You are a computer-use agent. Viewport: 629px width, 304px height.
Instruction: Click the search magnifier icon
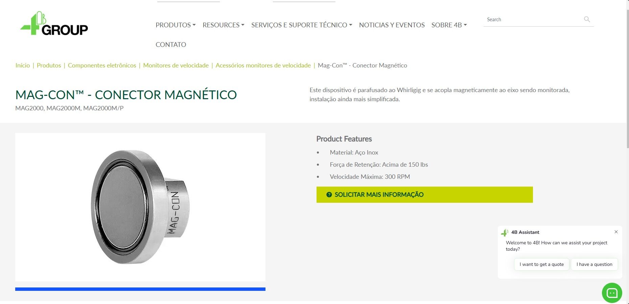click(x=587, y=19)
